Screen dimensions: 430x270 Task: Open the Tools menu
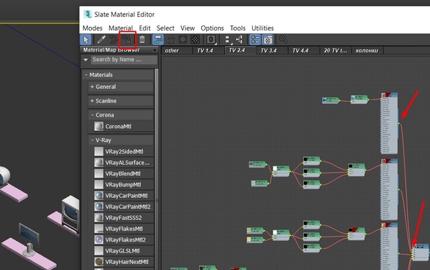(238, 28)
